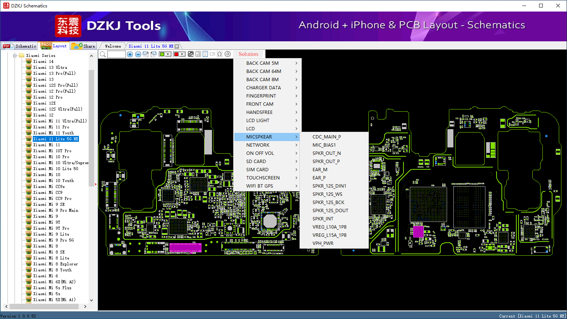Image resolution: width=567 pixels, height=319 pixels.
Task: Choose MIC_BIAS1 signal
Action: click(x=334, y=145)
